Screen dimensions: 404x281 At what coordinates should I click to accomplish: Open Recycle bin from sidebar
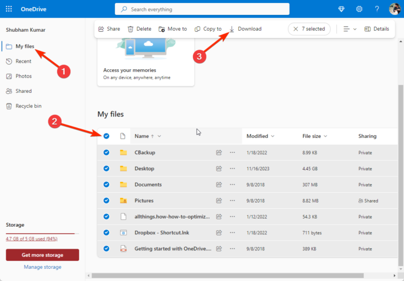point(28,106)
